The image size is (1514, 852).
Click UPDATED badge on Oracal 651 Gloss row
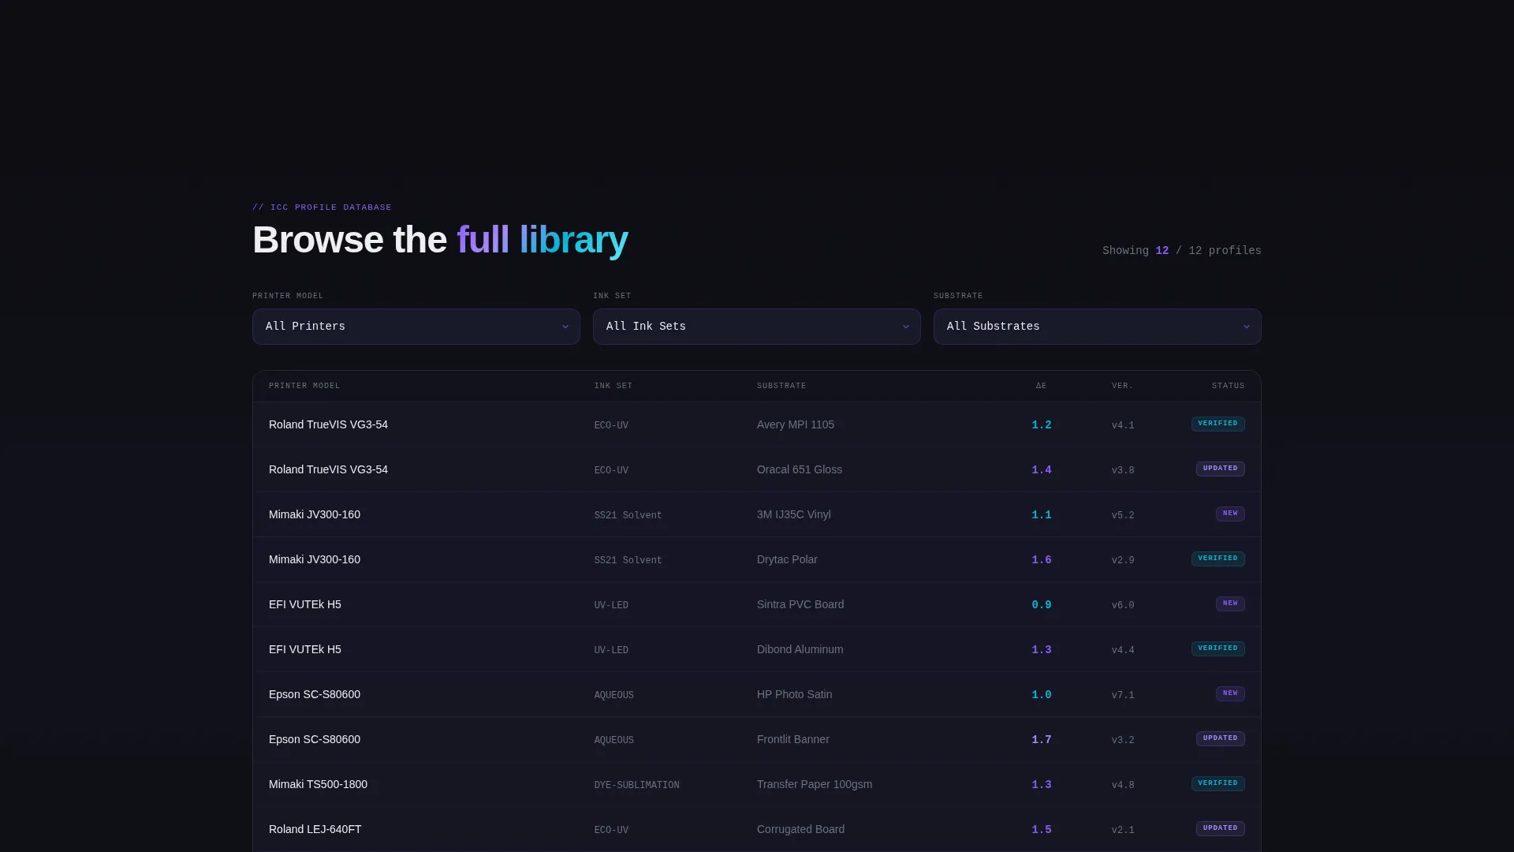click(1220, 469)
